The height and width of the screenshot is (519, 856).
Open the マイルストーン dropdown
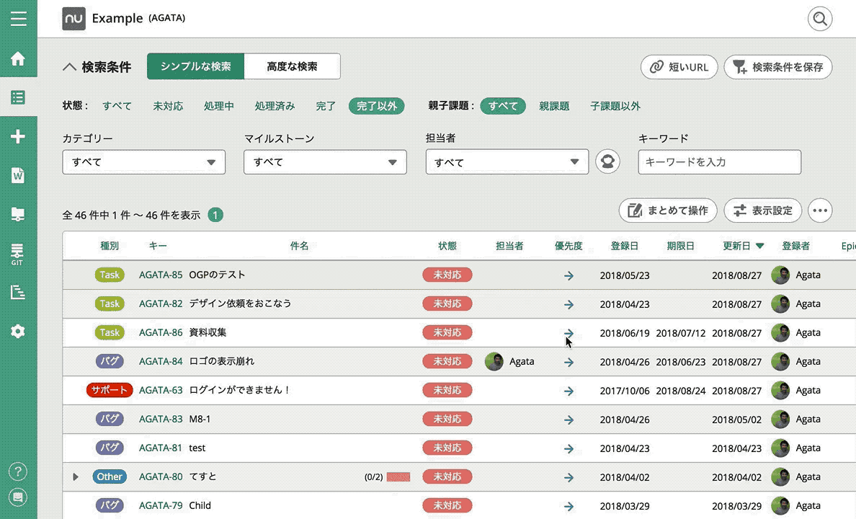click(x=325, y=162)
